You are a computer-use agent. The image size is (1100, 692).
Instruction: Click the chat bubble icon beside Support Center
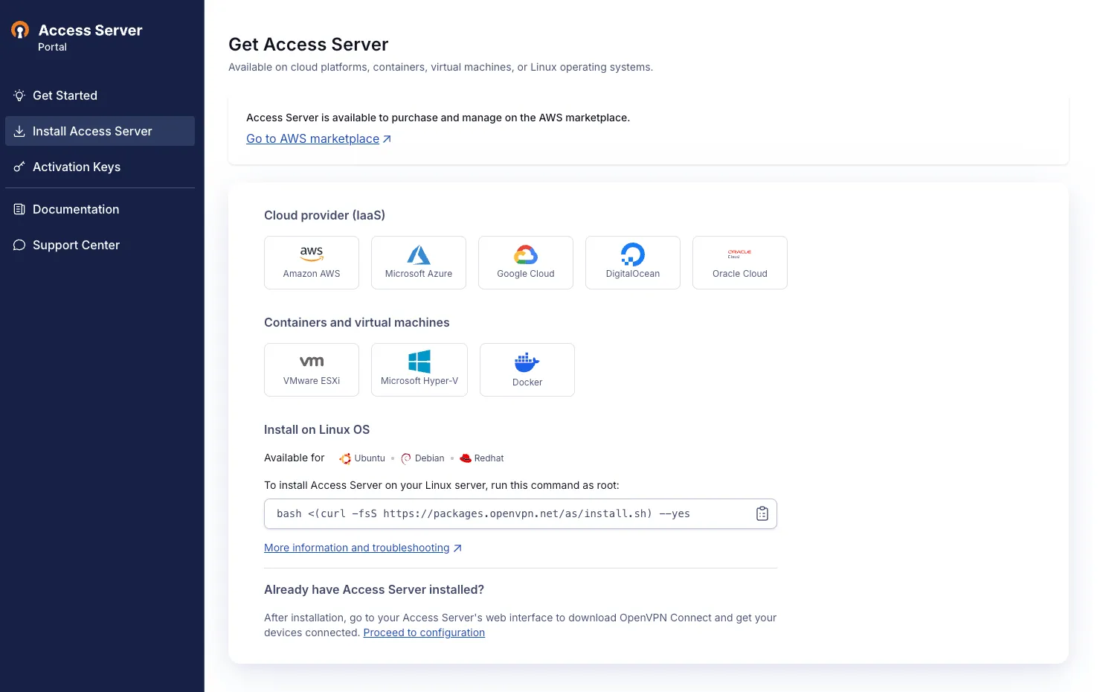pos(19,245)
